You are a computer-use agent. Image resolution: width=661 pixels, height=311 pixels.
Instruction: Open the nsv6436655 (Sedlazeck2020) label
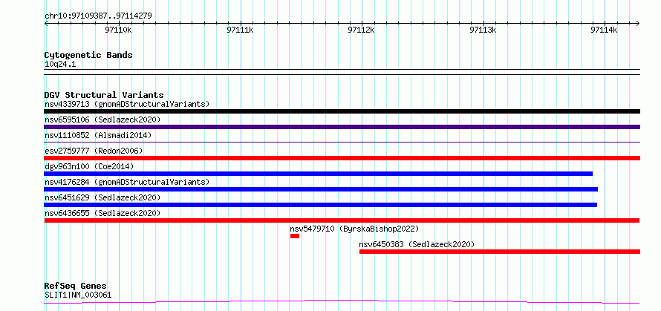click(x=102, y=213)
